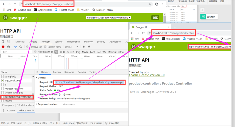Screen dimensions: 235x127
Task: Click the import HAR upload arrow
Action: (x=84, y=47)
